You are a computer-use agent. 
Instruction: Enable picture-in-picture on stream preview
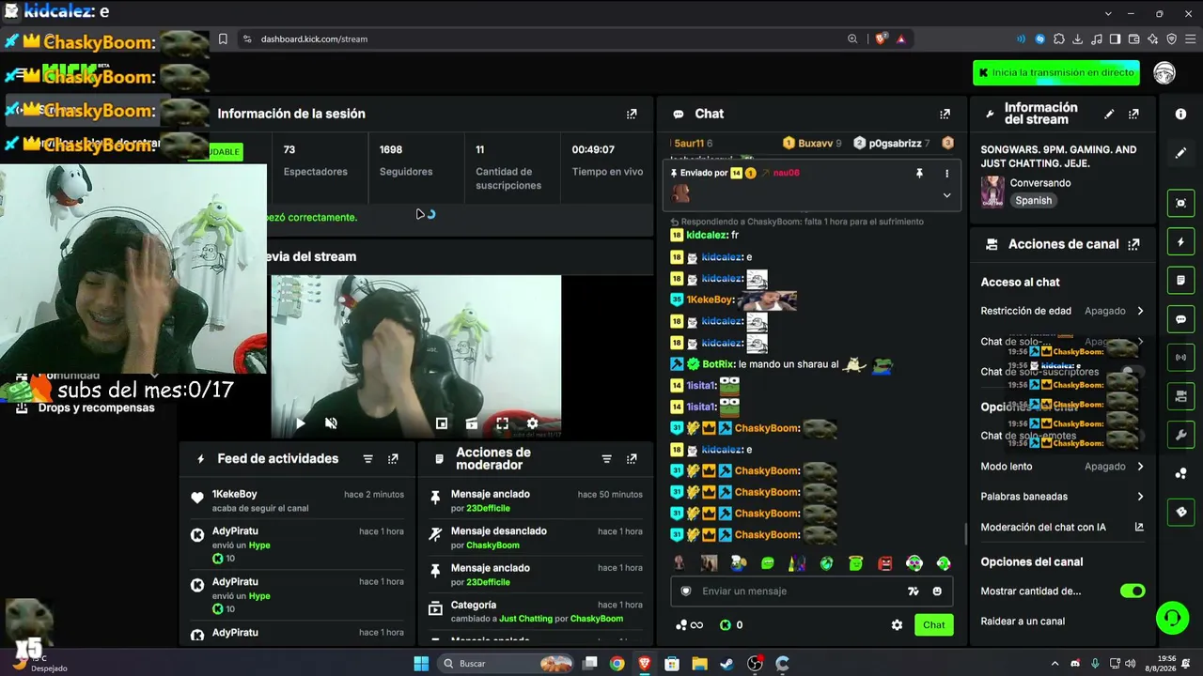click(x=442, y=423)
